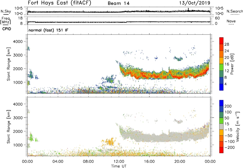Click gray 15 to -15 Velocity color segment
This screenshot has width=243, height=168.
[x=221, y=126]
